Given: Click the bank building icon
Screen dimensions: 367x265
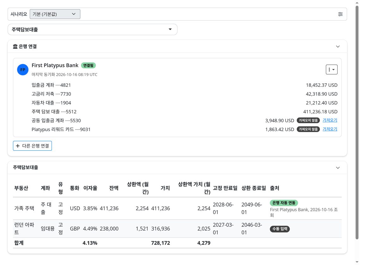Looking at the screenshot, I should [15, 47].
